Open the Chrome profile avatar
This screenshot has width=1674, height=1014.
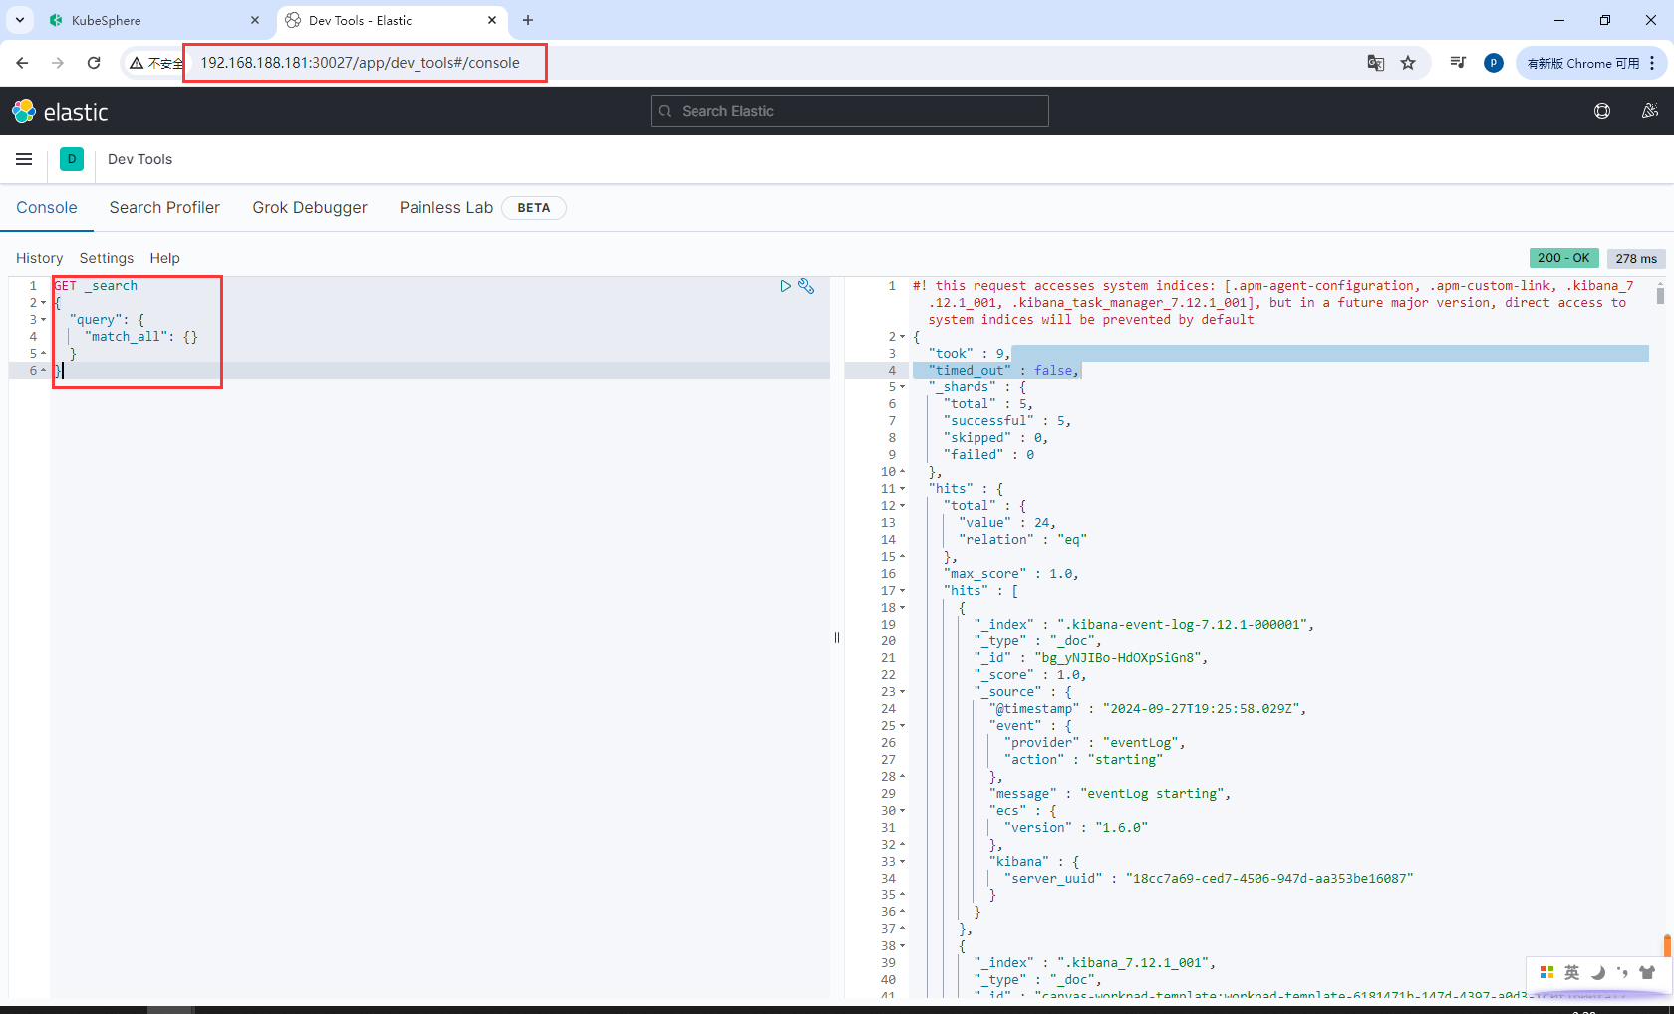[1493, 63]
